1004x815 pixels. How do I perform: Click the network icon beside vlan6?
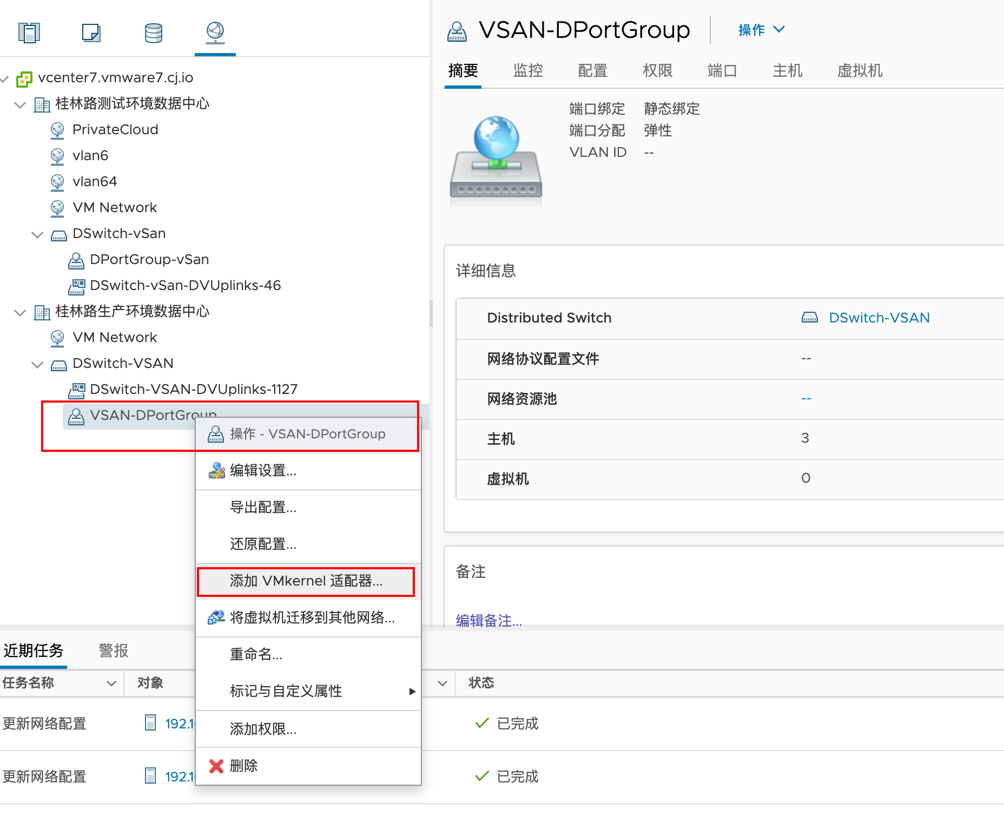(x=57, y=156)
